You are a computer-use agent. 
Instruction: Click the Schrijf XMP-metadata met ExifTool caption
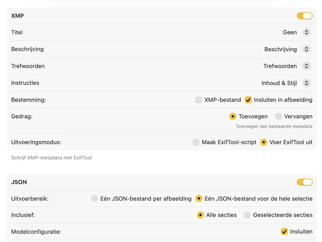pyautogui.click(x=52, y=158)
